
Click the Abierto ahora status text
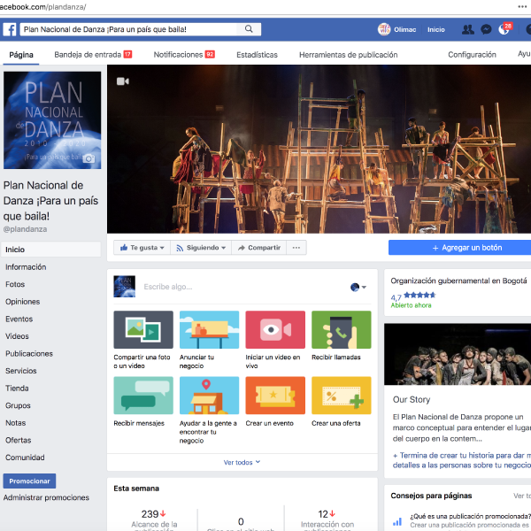(411, 305)
